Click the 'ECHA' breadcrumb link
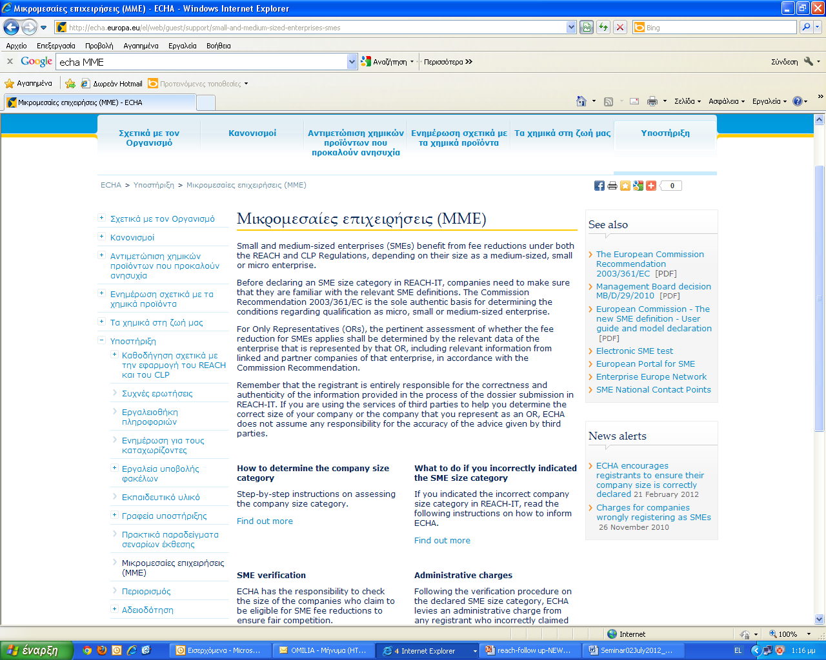The image size is (826, 660). coord(111,185)
